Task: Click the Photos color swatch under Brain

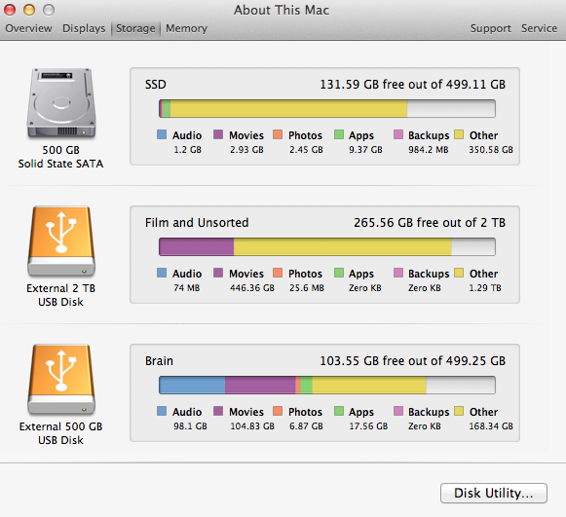Action: pos(278,411)
